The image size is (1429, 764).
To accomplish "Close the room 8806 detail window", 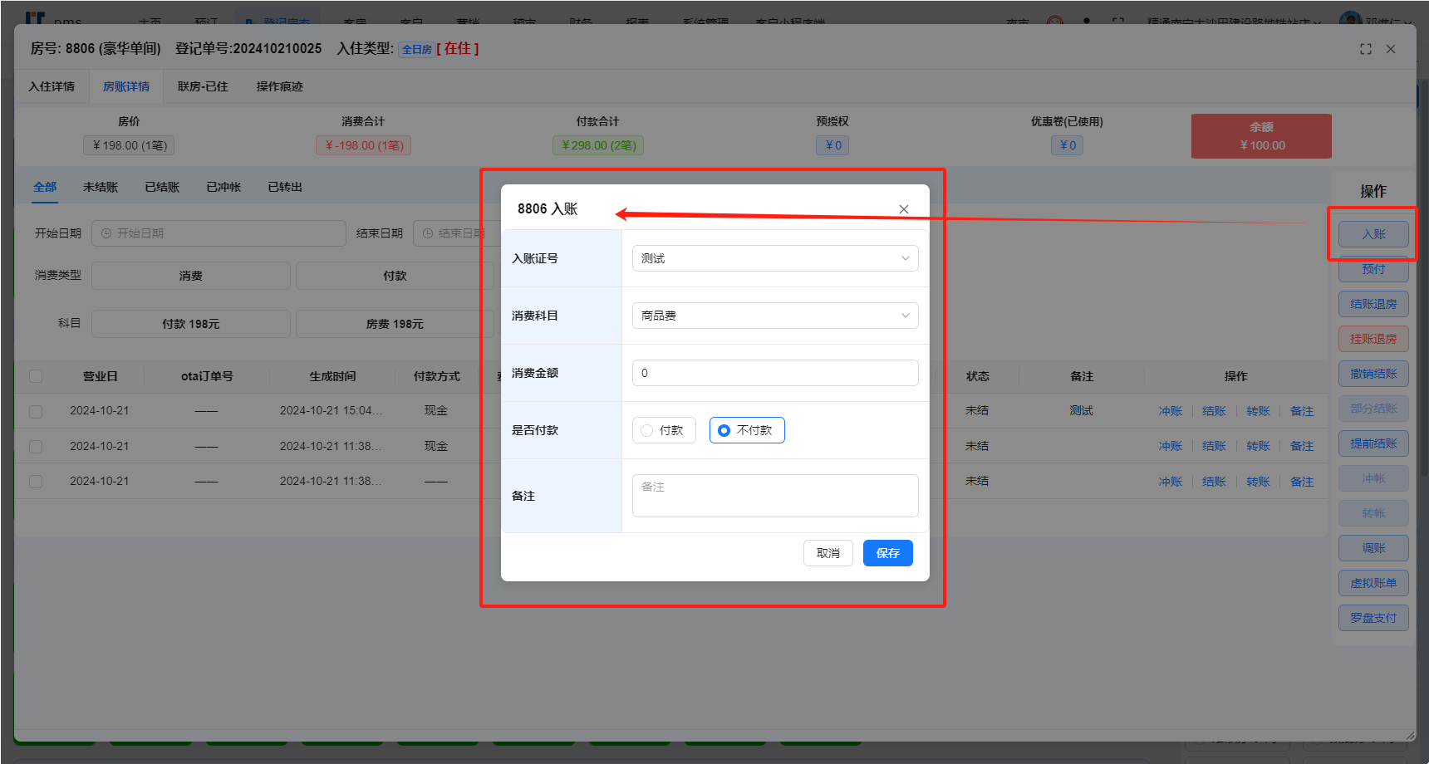I will point(1391,49).
